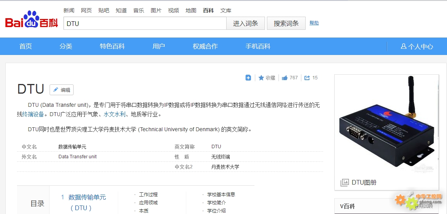Select the 百科 top tab
The height and width of the screenshot is (214, 447).
(x=208, y=10)
